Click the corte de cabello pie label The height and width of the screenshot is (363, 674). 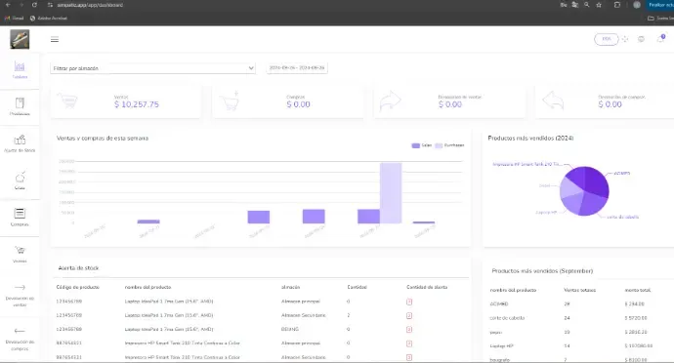pyautogui.click(x=622, y=217)
